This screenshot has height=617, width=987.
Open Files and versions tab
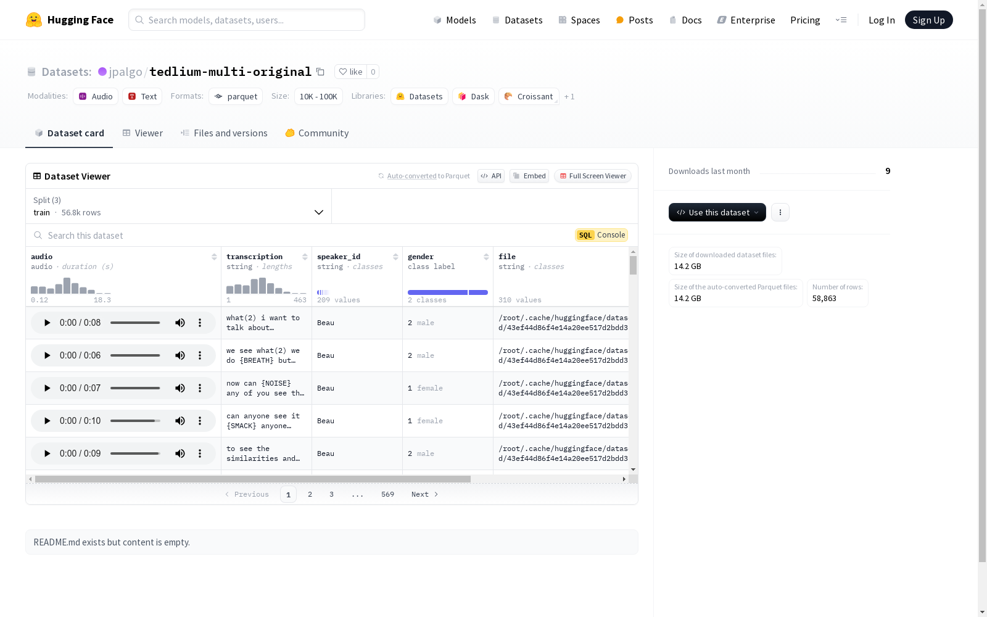224,133
